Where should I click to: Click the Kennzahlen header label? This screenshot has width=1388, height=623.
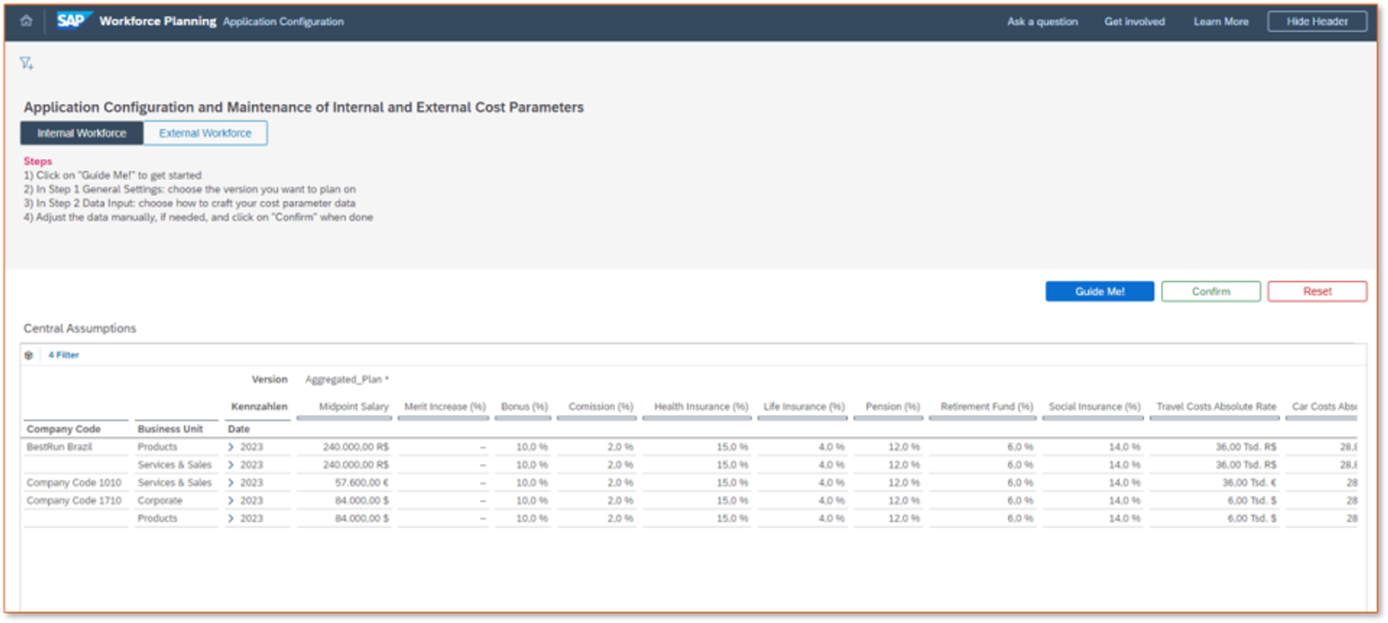coord(259,406)
